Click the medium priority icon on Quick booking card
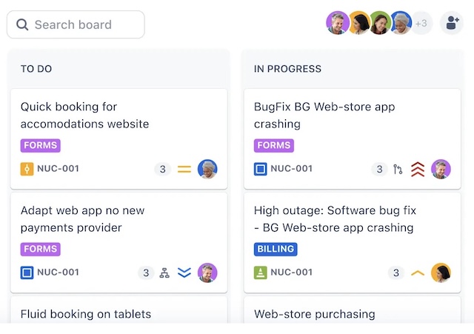 184,169
